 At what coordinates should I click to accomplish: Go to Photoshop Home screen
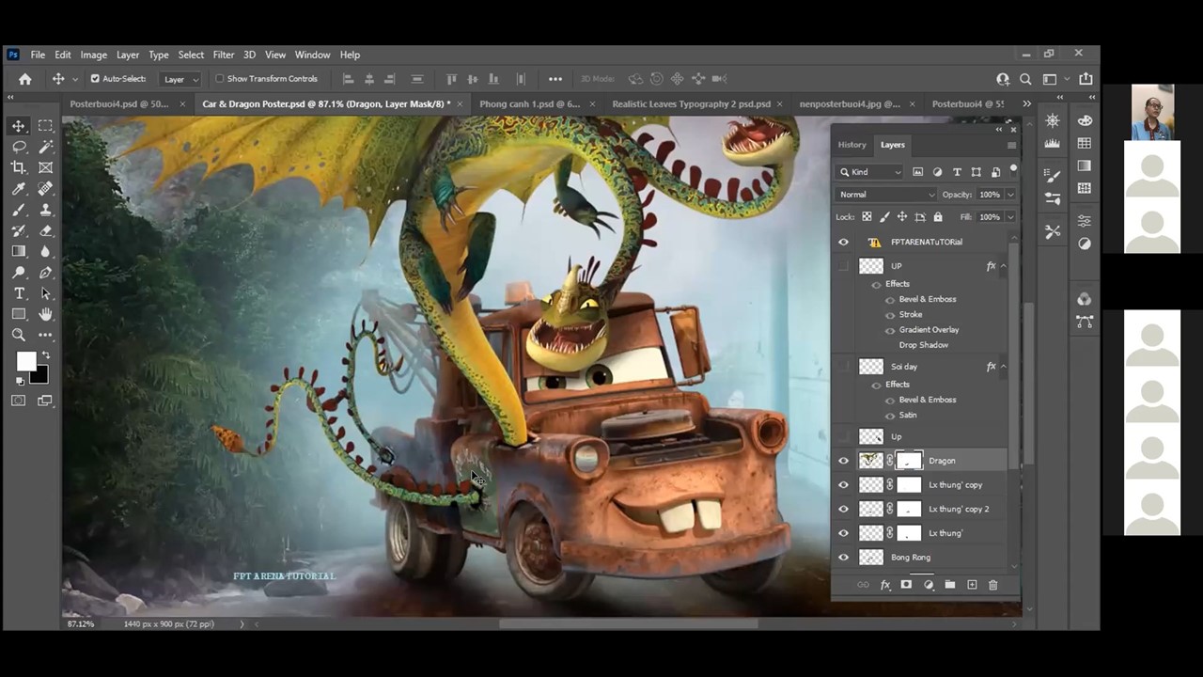tap(25, 79)
